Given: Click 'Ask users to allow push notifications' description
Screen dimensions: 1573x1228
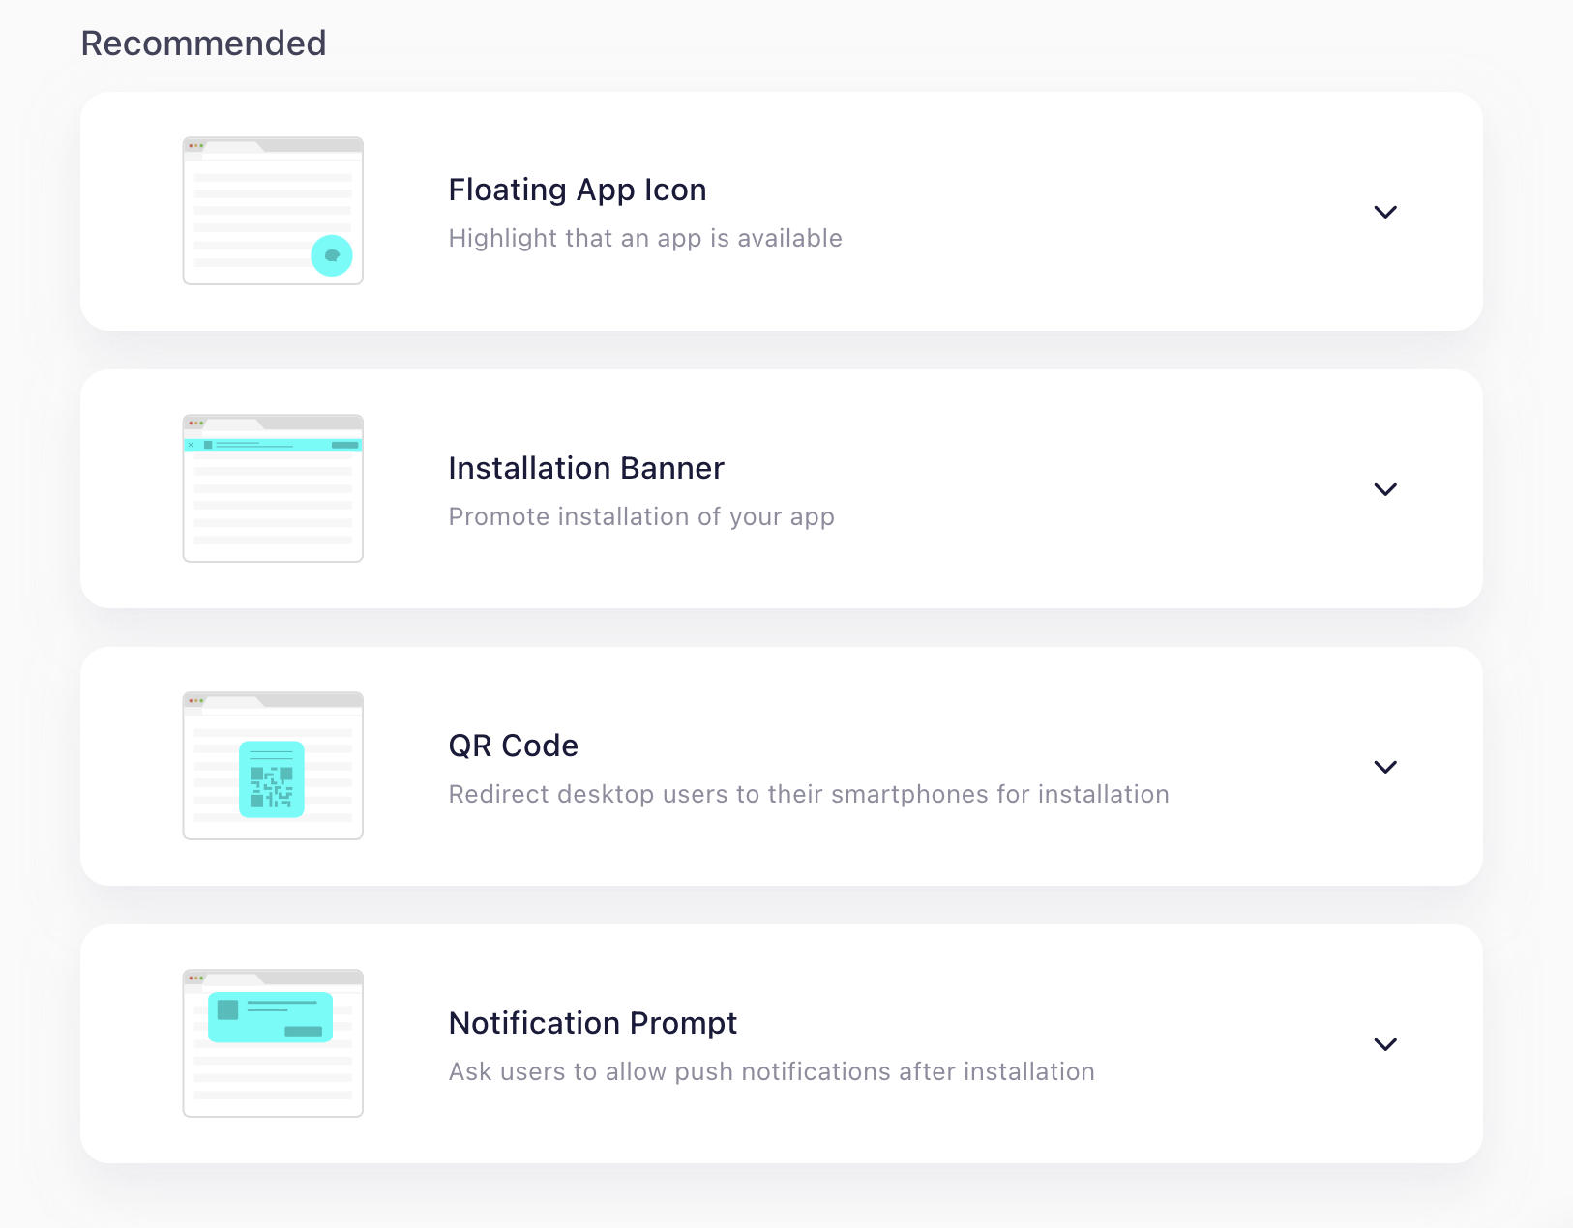Looking at the screenshot, I should click(x=772, y=1071).
